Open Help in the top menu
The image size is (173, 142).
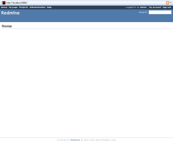tap(49, 7)
